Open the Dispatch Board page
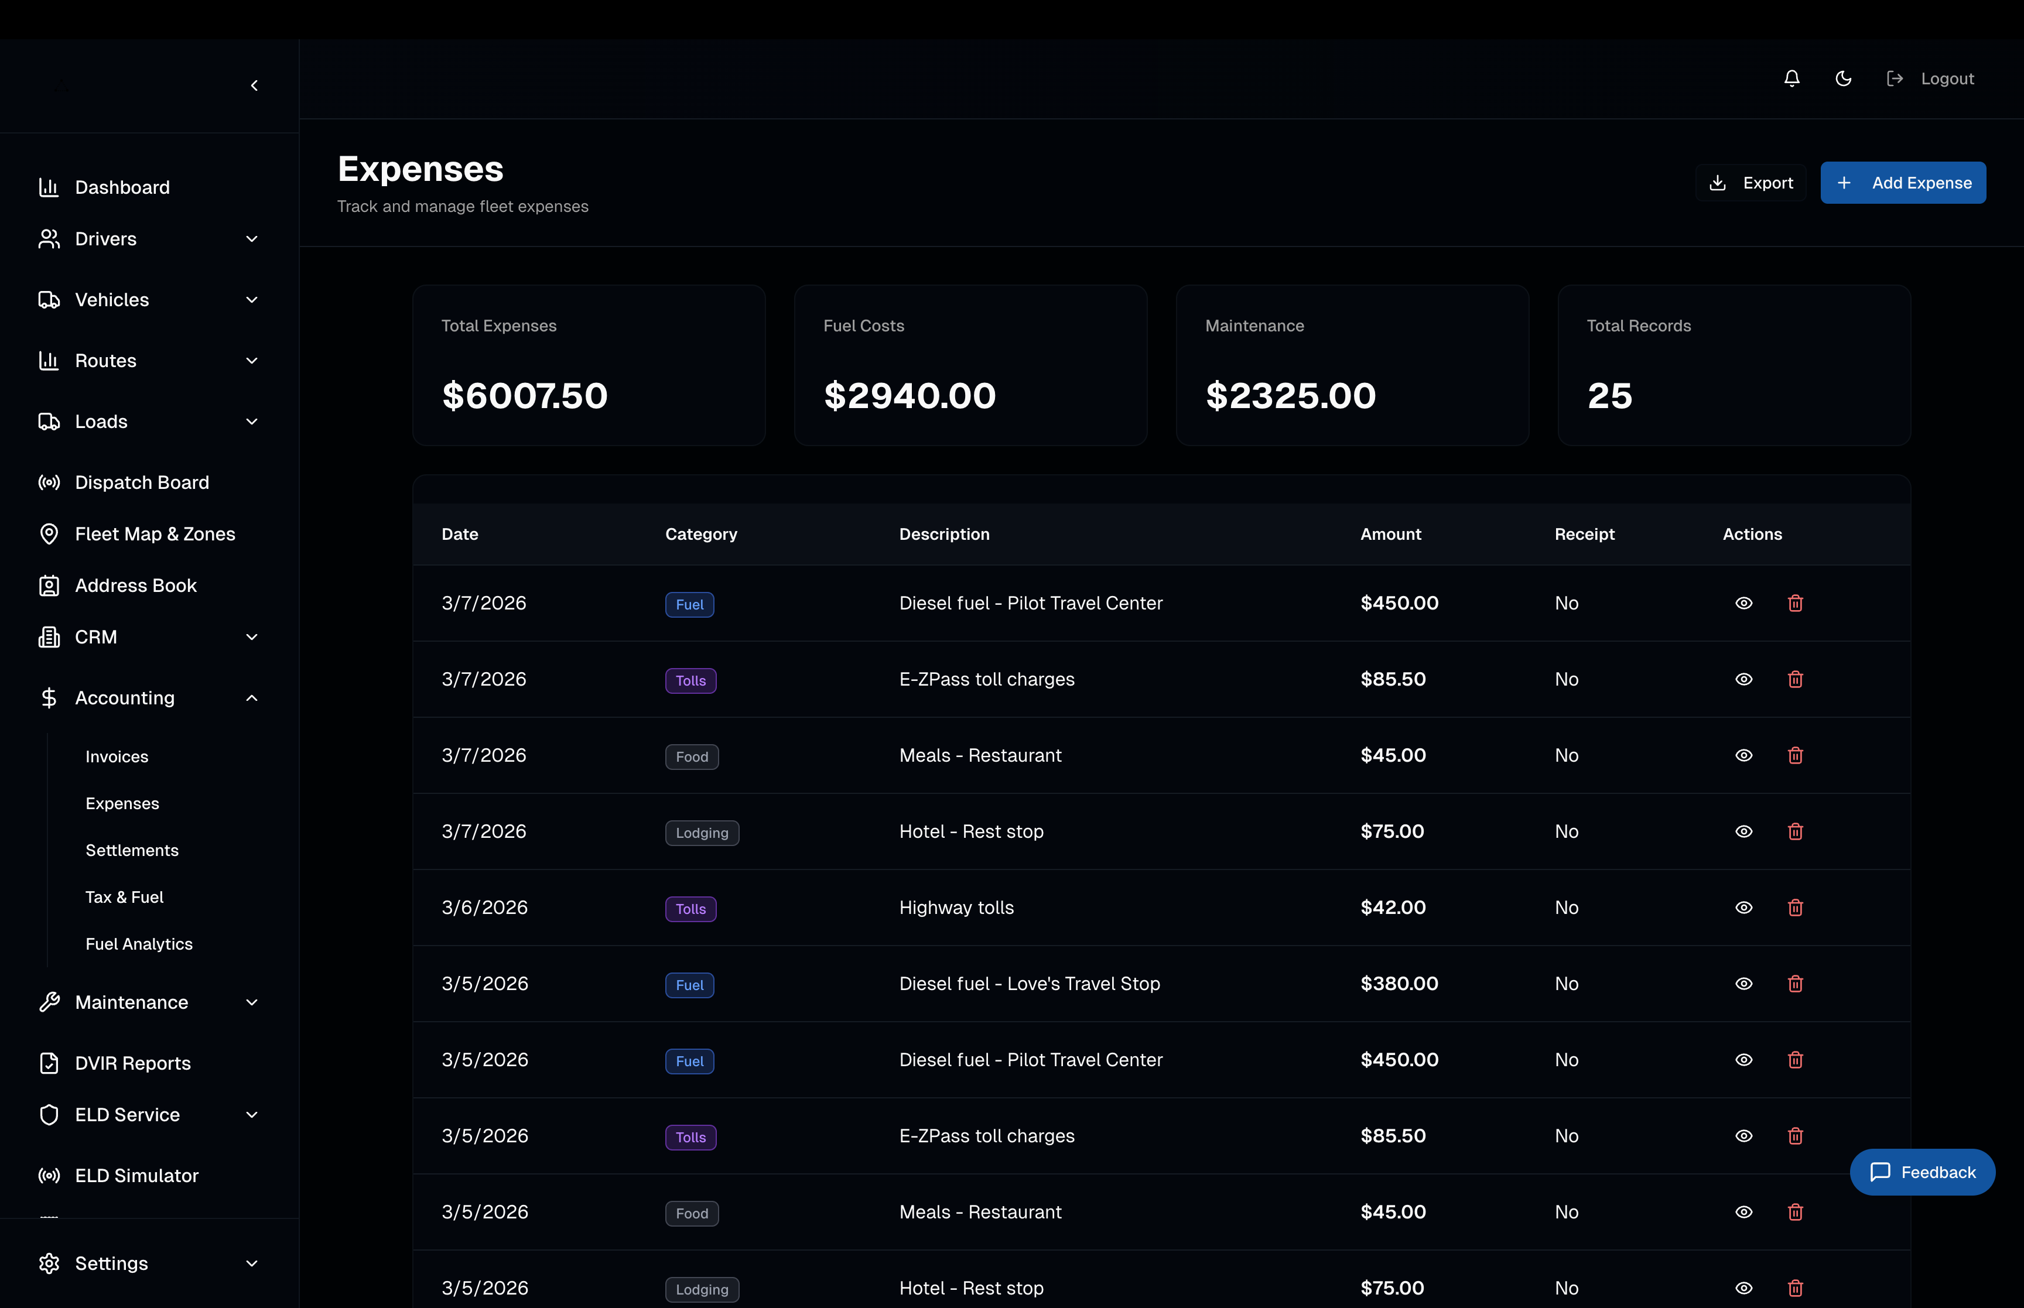2024x1308 pixels. tap(141, 482)
